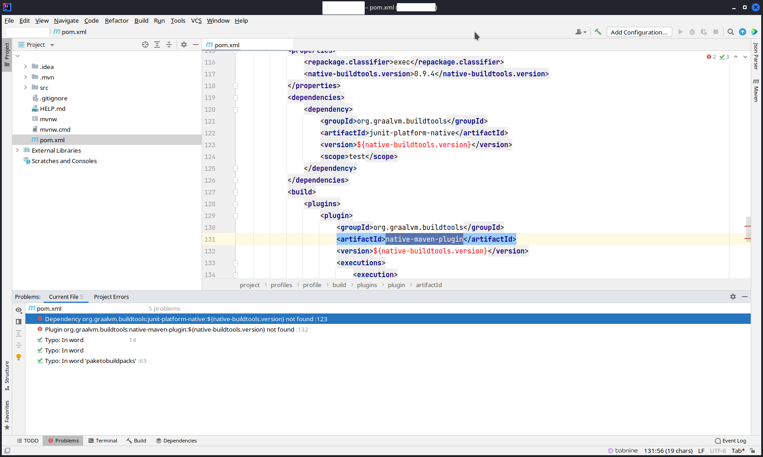Open Dependencies tool window button
Viewport: 763px width, 457px height.
point(176,441)
